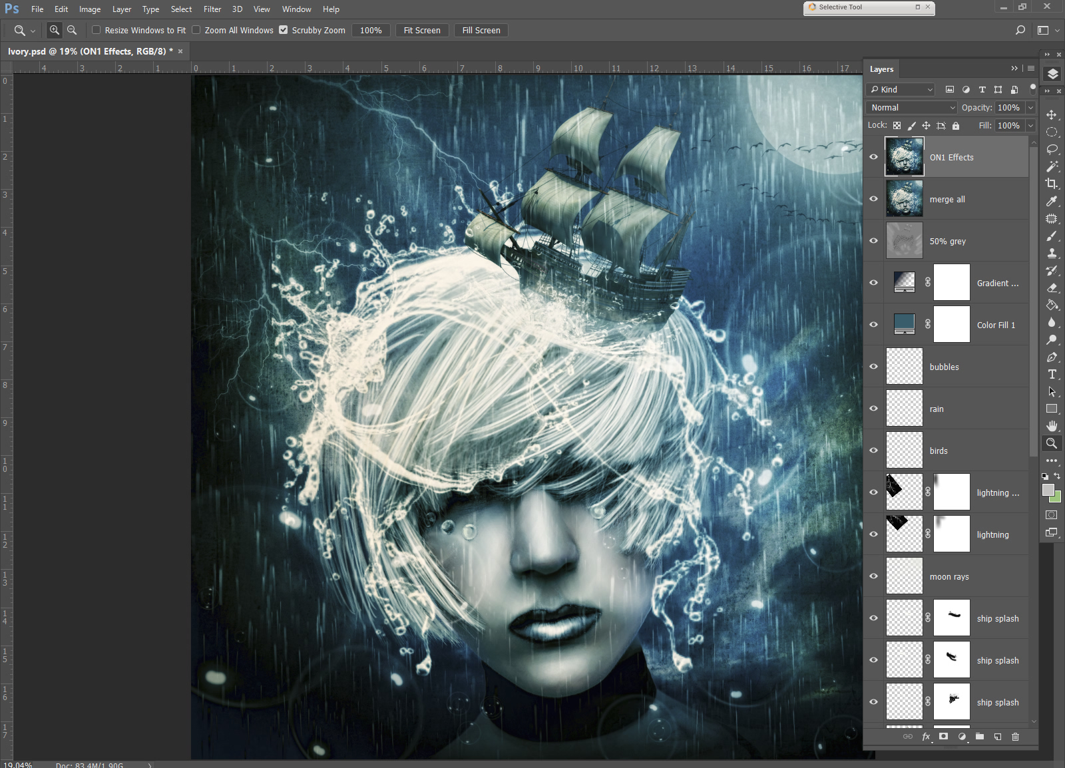Select the Eyedropper tool
This screenshot has width=1065, height=768.
coord(1052,201)
